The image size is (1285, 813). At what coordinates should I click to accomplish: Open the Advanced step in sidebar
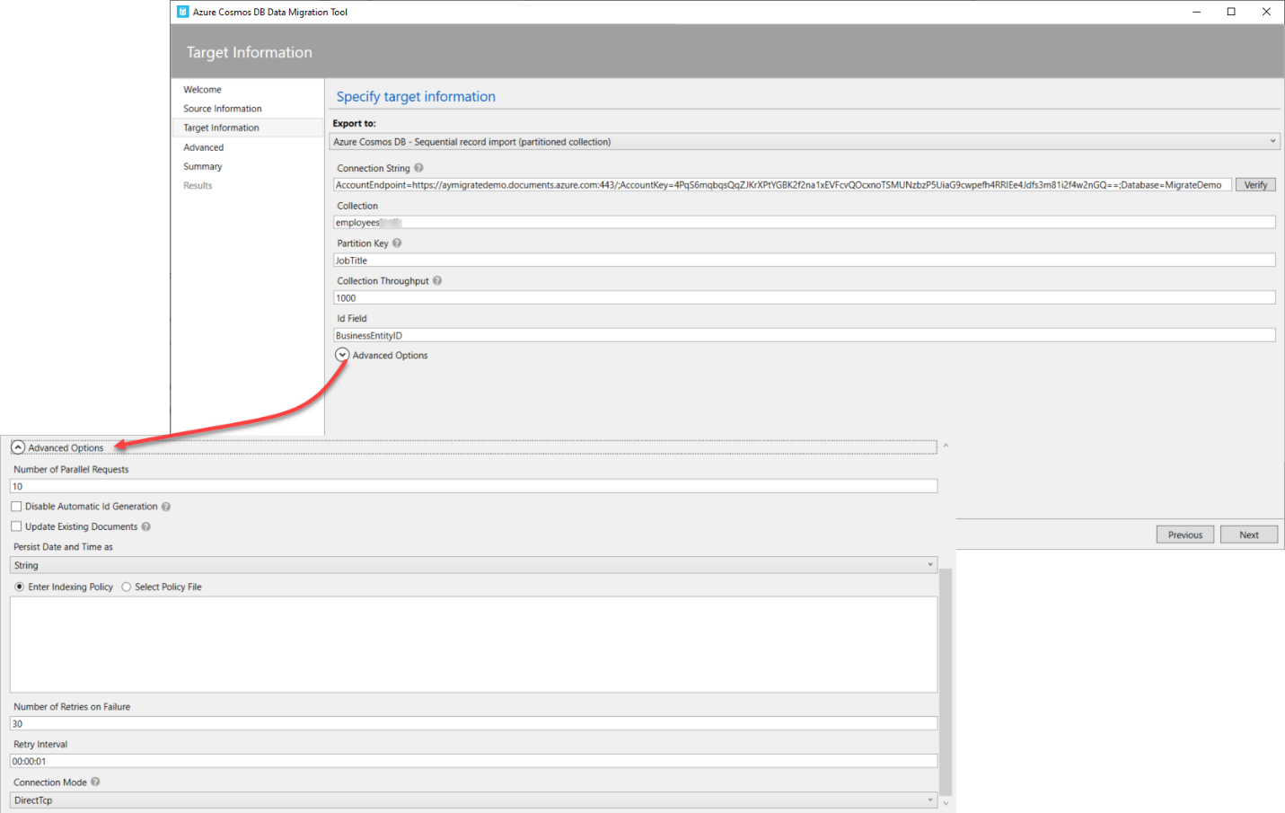204,147
